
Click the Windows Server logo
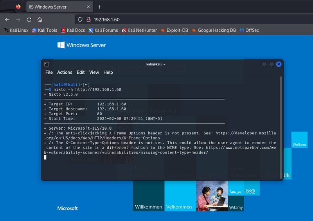click(81, 45)
